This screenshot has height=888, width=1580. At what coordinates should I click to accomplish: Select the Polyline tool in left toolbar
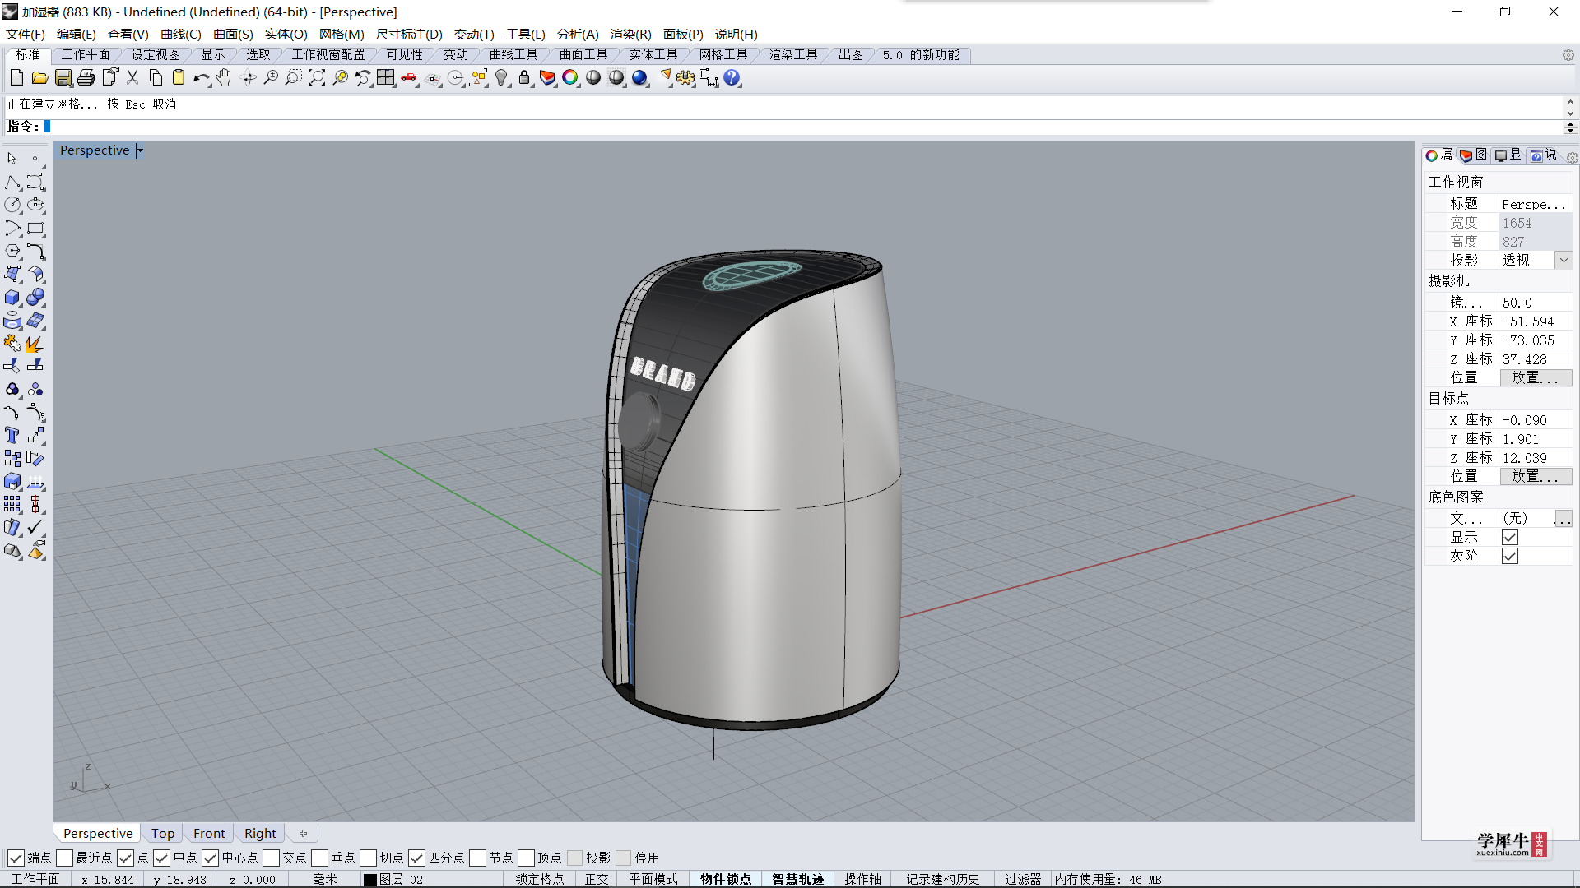pyautogui.click(x=12, y=182)
